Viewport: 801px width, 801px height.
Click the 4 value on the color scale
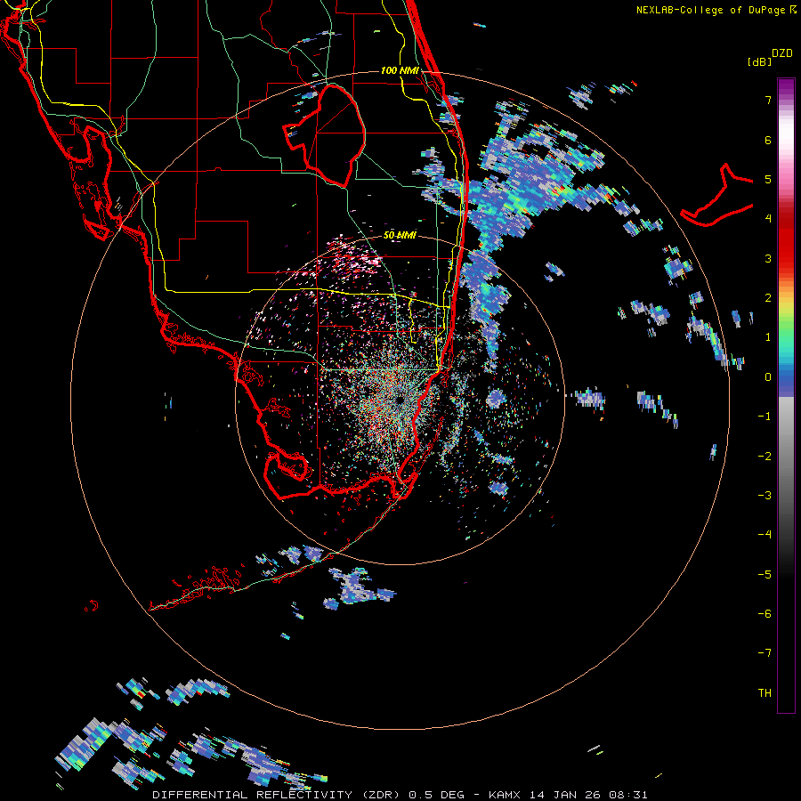tap(768, 219)
